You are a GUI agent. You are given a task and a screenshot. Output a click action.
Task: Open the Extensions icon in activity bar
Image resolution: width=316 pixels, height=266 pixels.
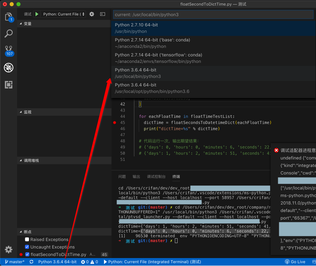coord(9,84)
